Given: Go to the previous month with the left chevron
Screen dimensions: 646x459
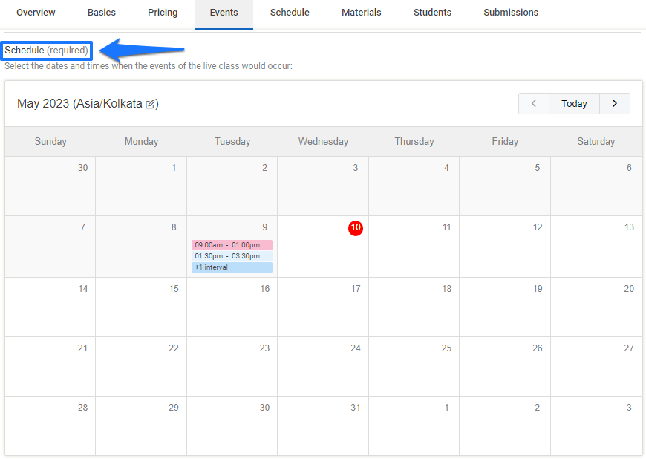Looking at the screenshot, I should (534, 103).
